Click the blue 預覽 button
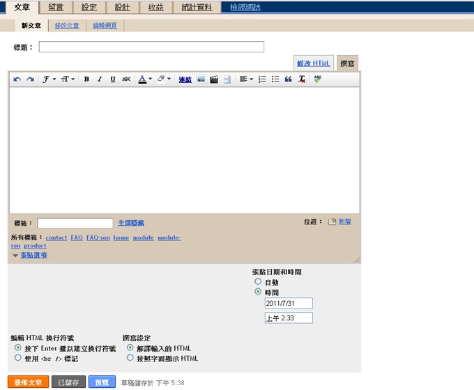The height and width of the screenshot is (390, 474). coord(102,382)
